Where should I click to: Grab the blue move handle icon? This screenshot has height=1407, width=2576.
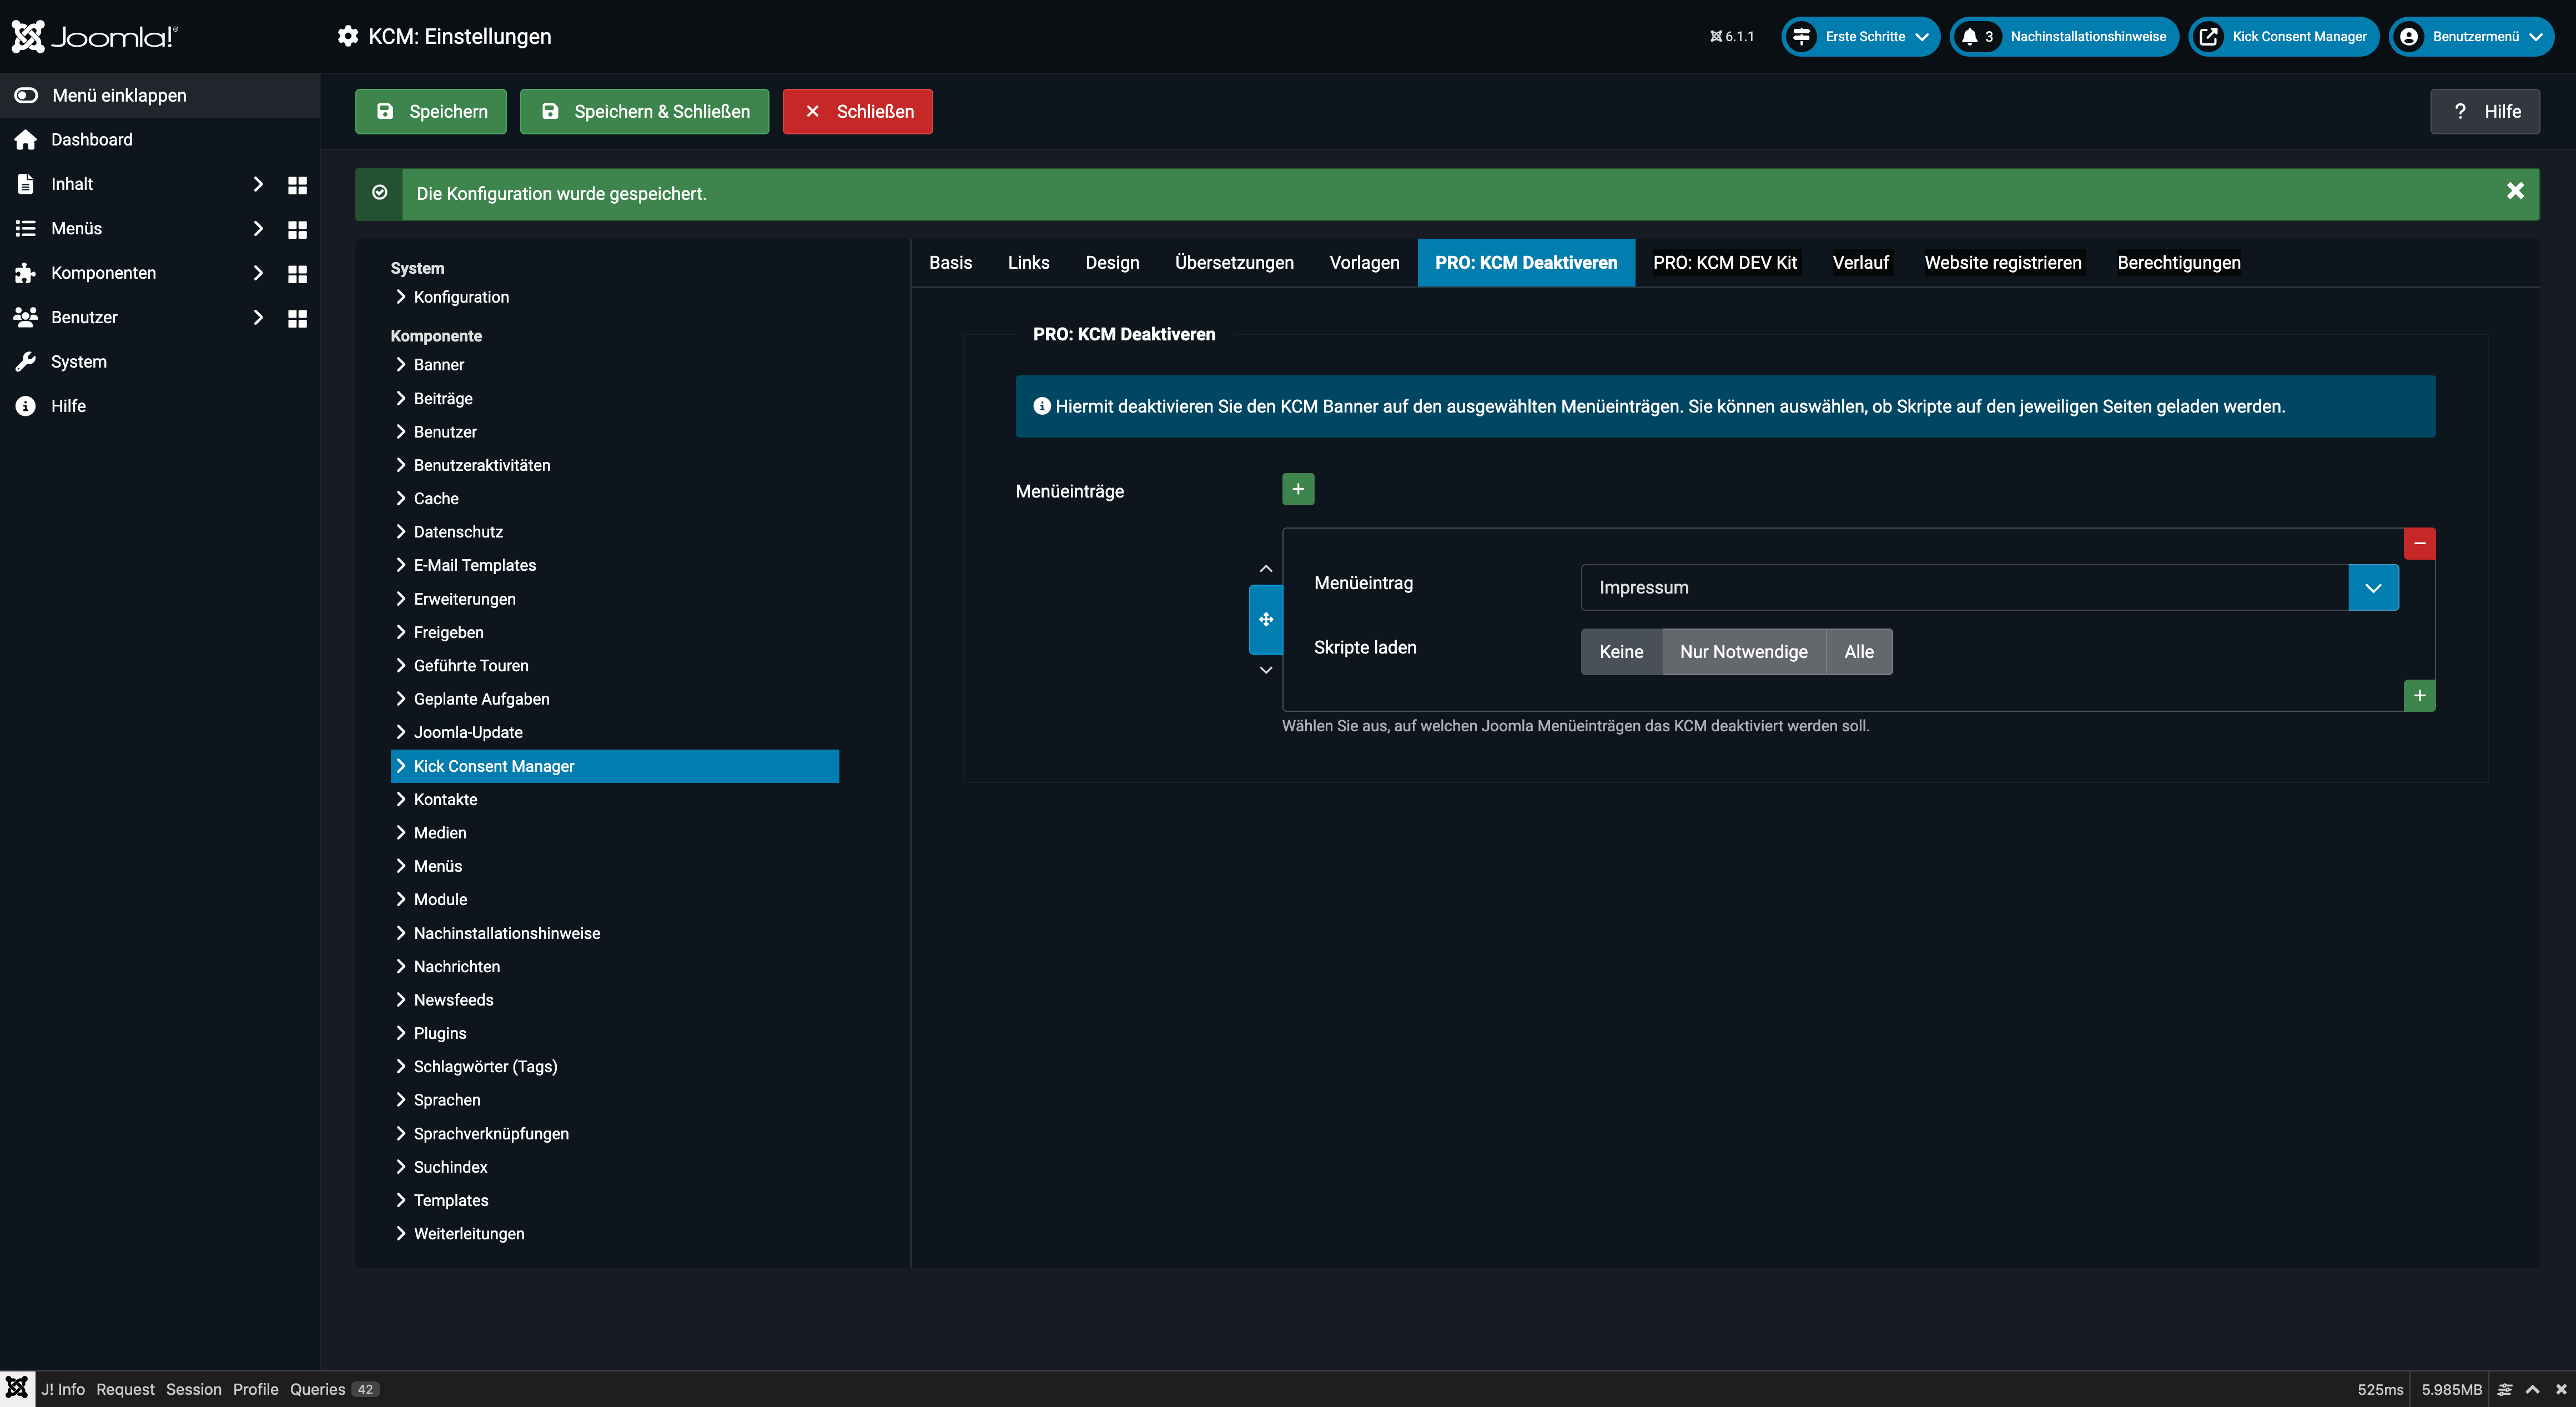click(1266, 619)
